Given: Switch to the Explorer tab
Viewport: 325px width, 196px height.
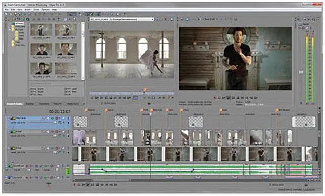Looking at the screenshot, I should [30, 104].
